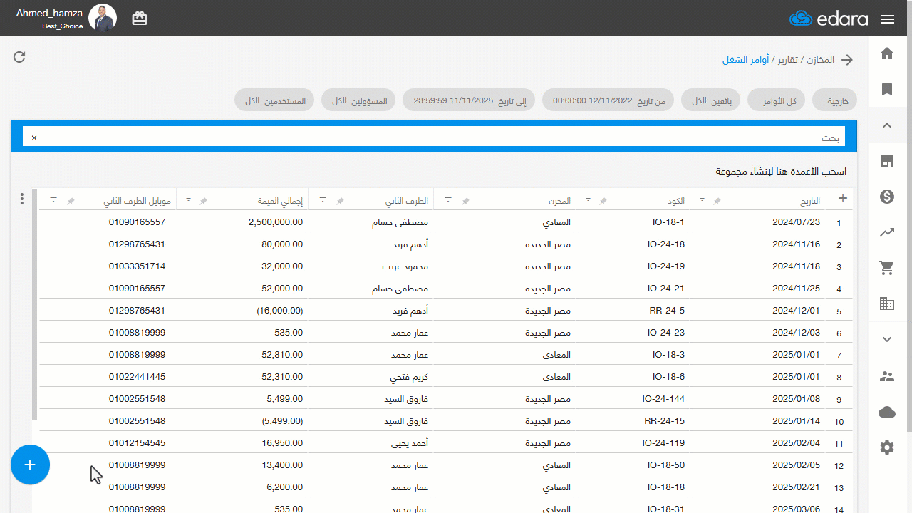The width and height of the screenshot is (912, 513).
Task: Go back using the breadcrumb arrow
Action: [847, 60]
